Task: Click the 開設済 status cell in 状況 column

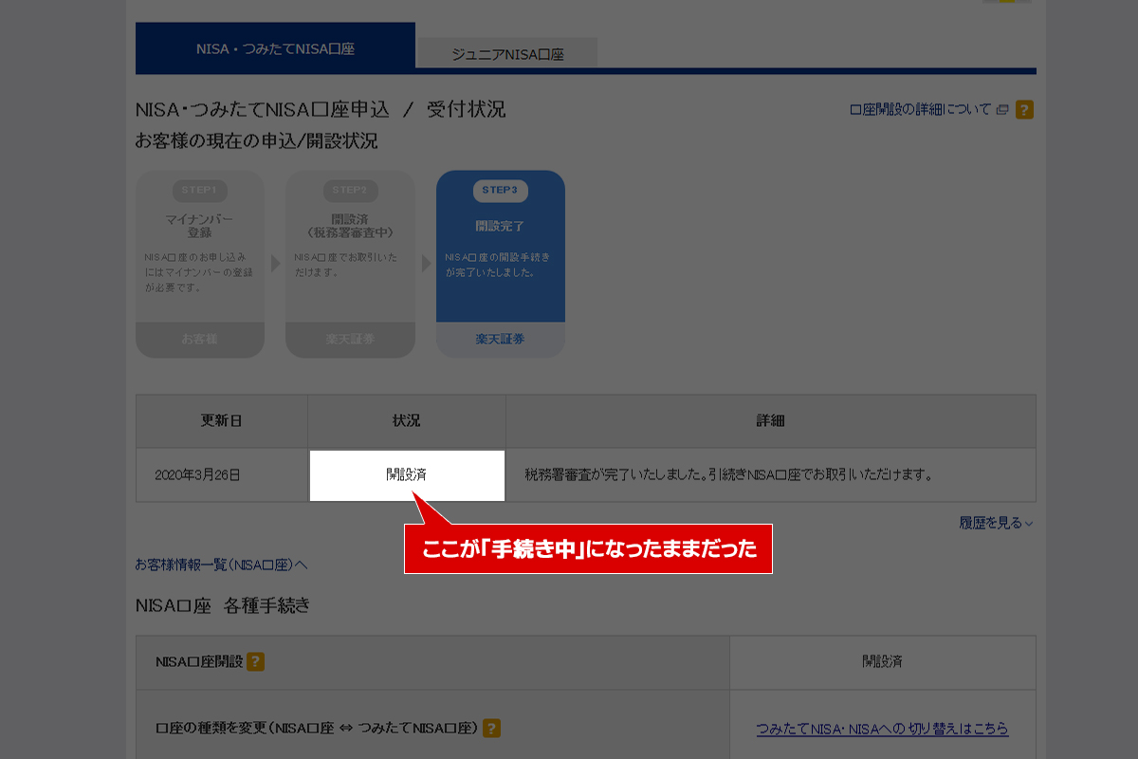Action: point(406,474)
